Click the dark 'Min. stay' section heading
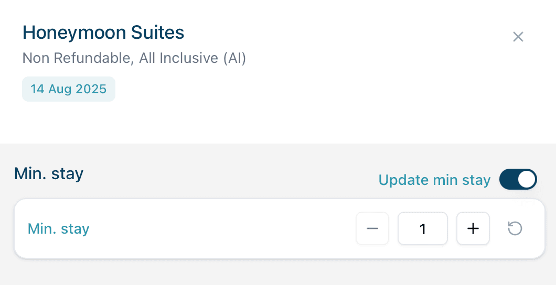Screen dimensions: 556x285 [49, 173]
